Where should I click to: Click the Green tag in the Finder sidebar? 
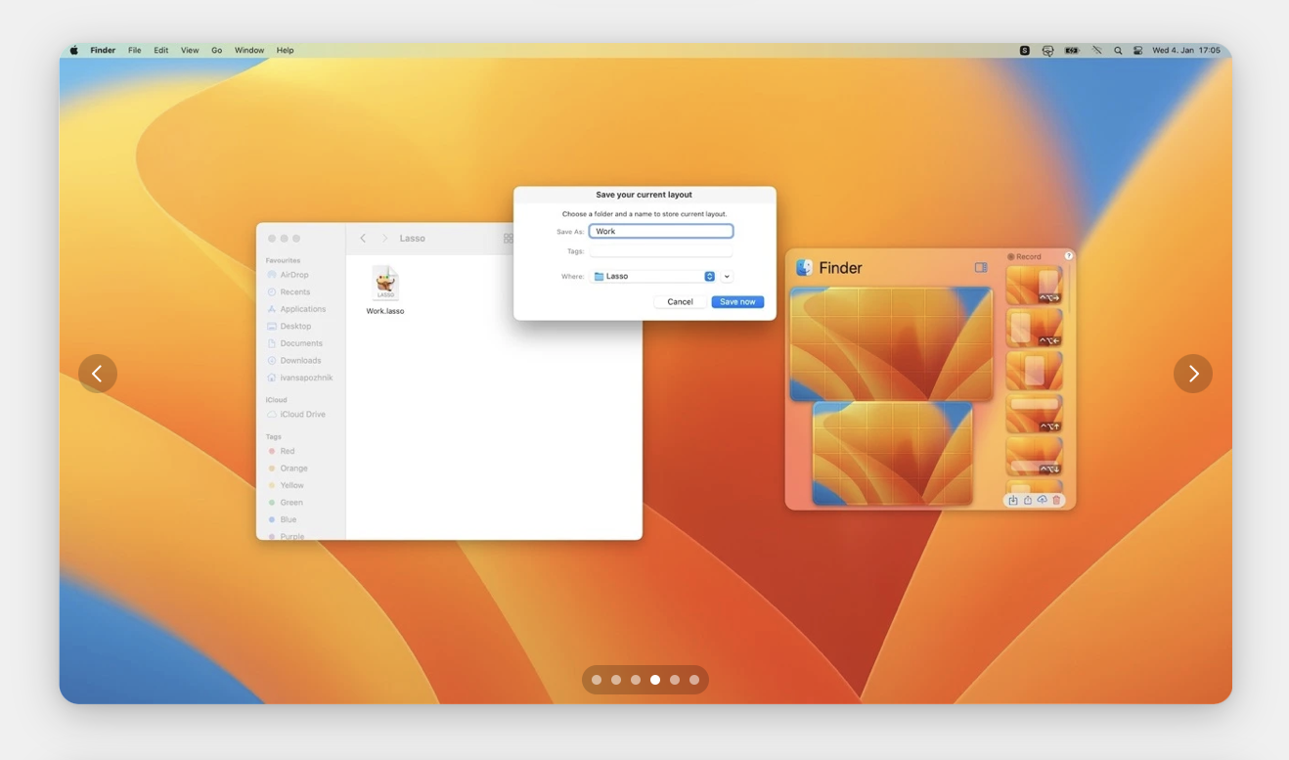point(286,503)
